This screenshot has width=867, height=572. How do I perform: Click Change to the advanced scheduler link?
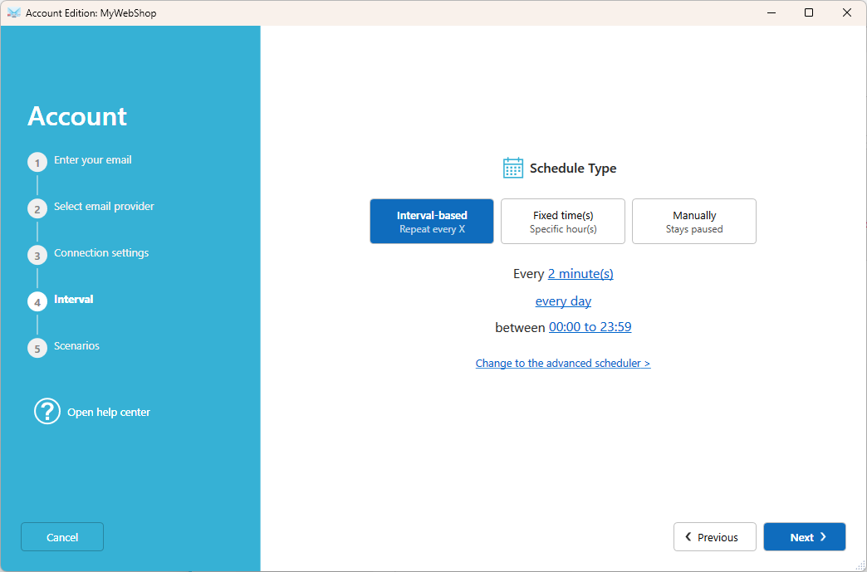point(563,363)
